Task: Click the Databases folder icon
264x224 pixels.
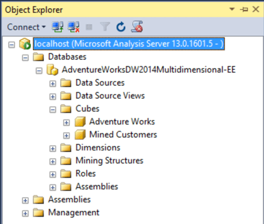Action: (39, 57)
